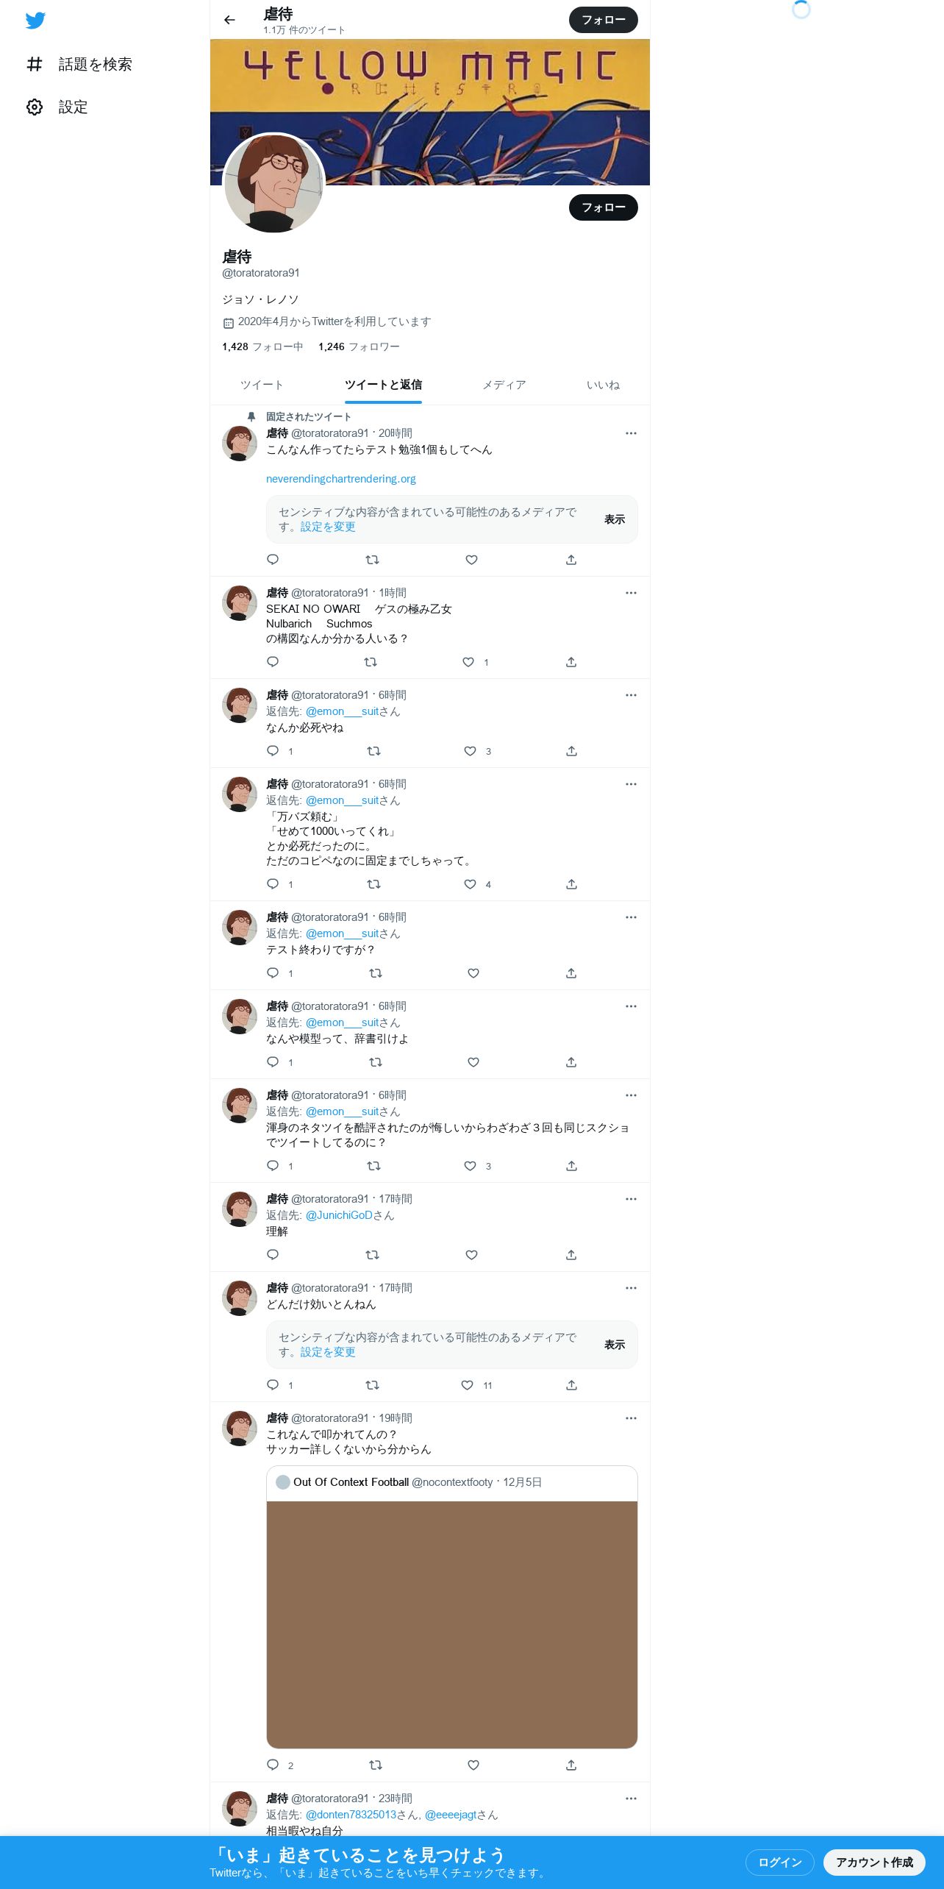Image resolution: width=944 pixels, height=1889 pixels.
Task: Show sensitive media in the pinned tweet
Action: click(614, 519)
